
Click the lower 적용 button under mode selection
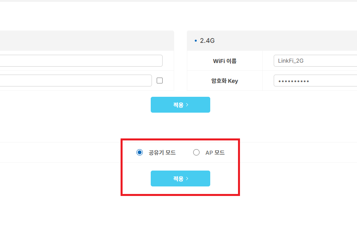(x=180, y=178)
